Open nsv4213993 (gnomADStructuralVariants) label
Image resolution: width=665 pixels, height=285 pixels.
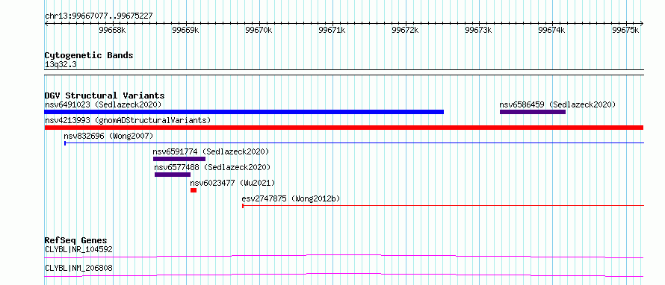(x=128, y=120)
